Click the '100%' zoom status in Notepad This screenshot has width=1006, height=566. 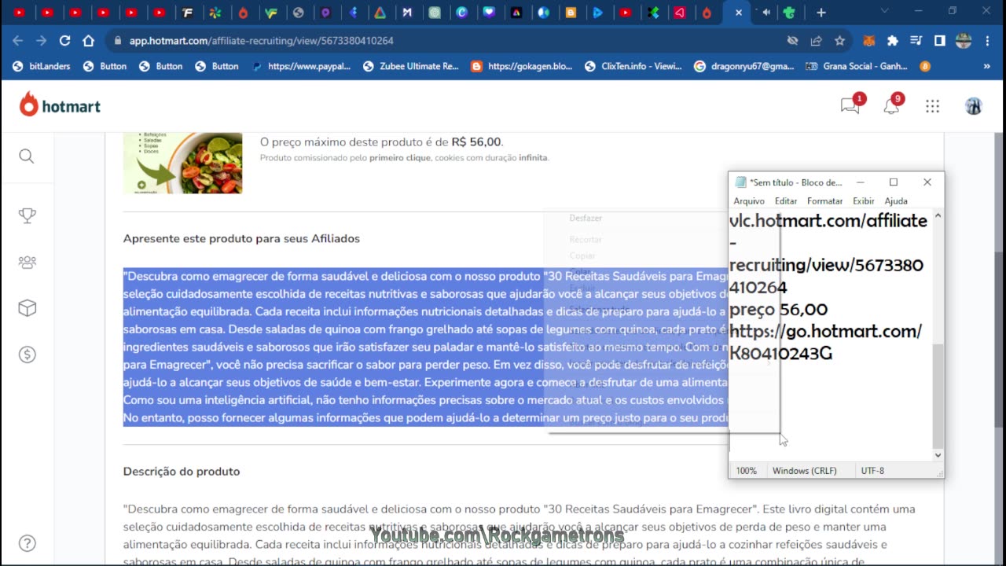[x=746, y=471]
